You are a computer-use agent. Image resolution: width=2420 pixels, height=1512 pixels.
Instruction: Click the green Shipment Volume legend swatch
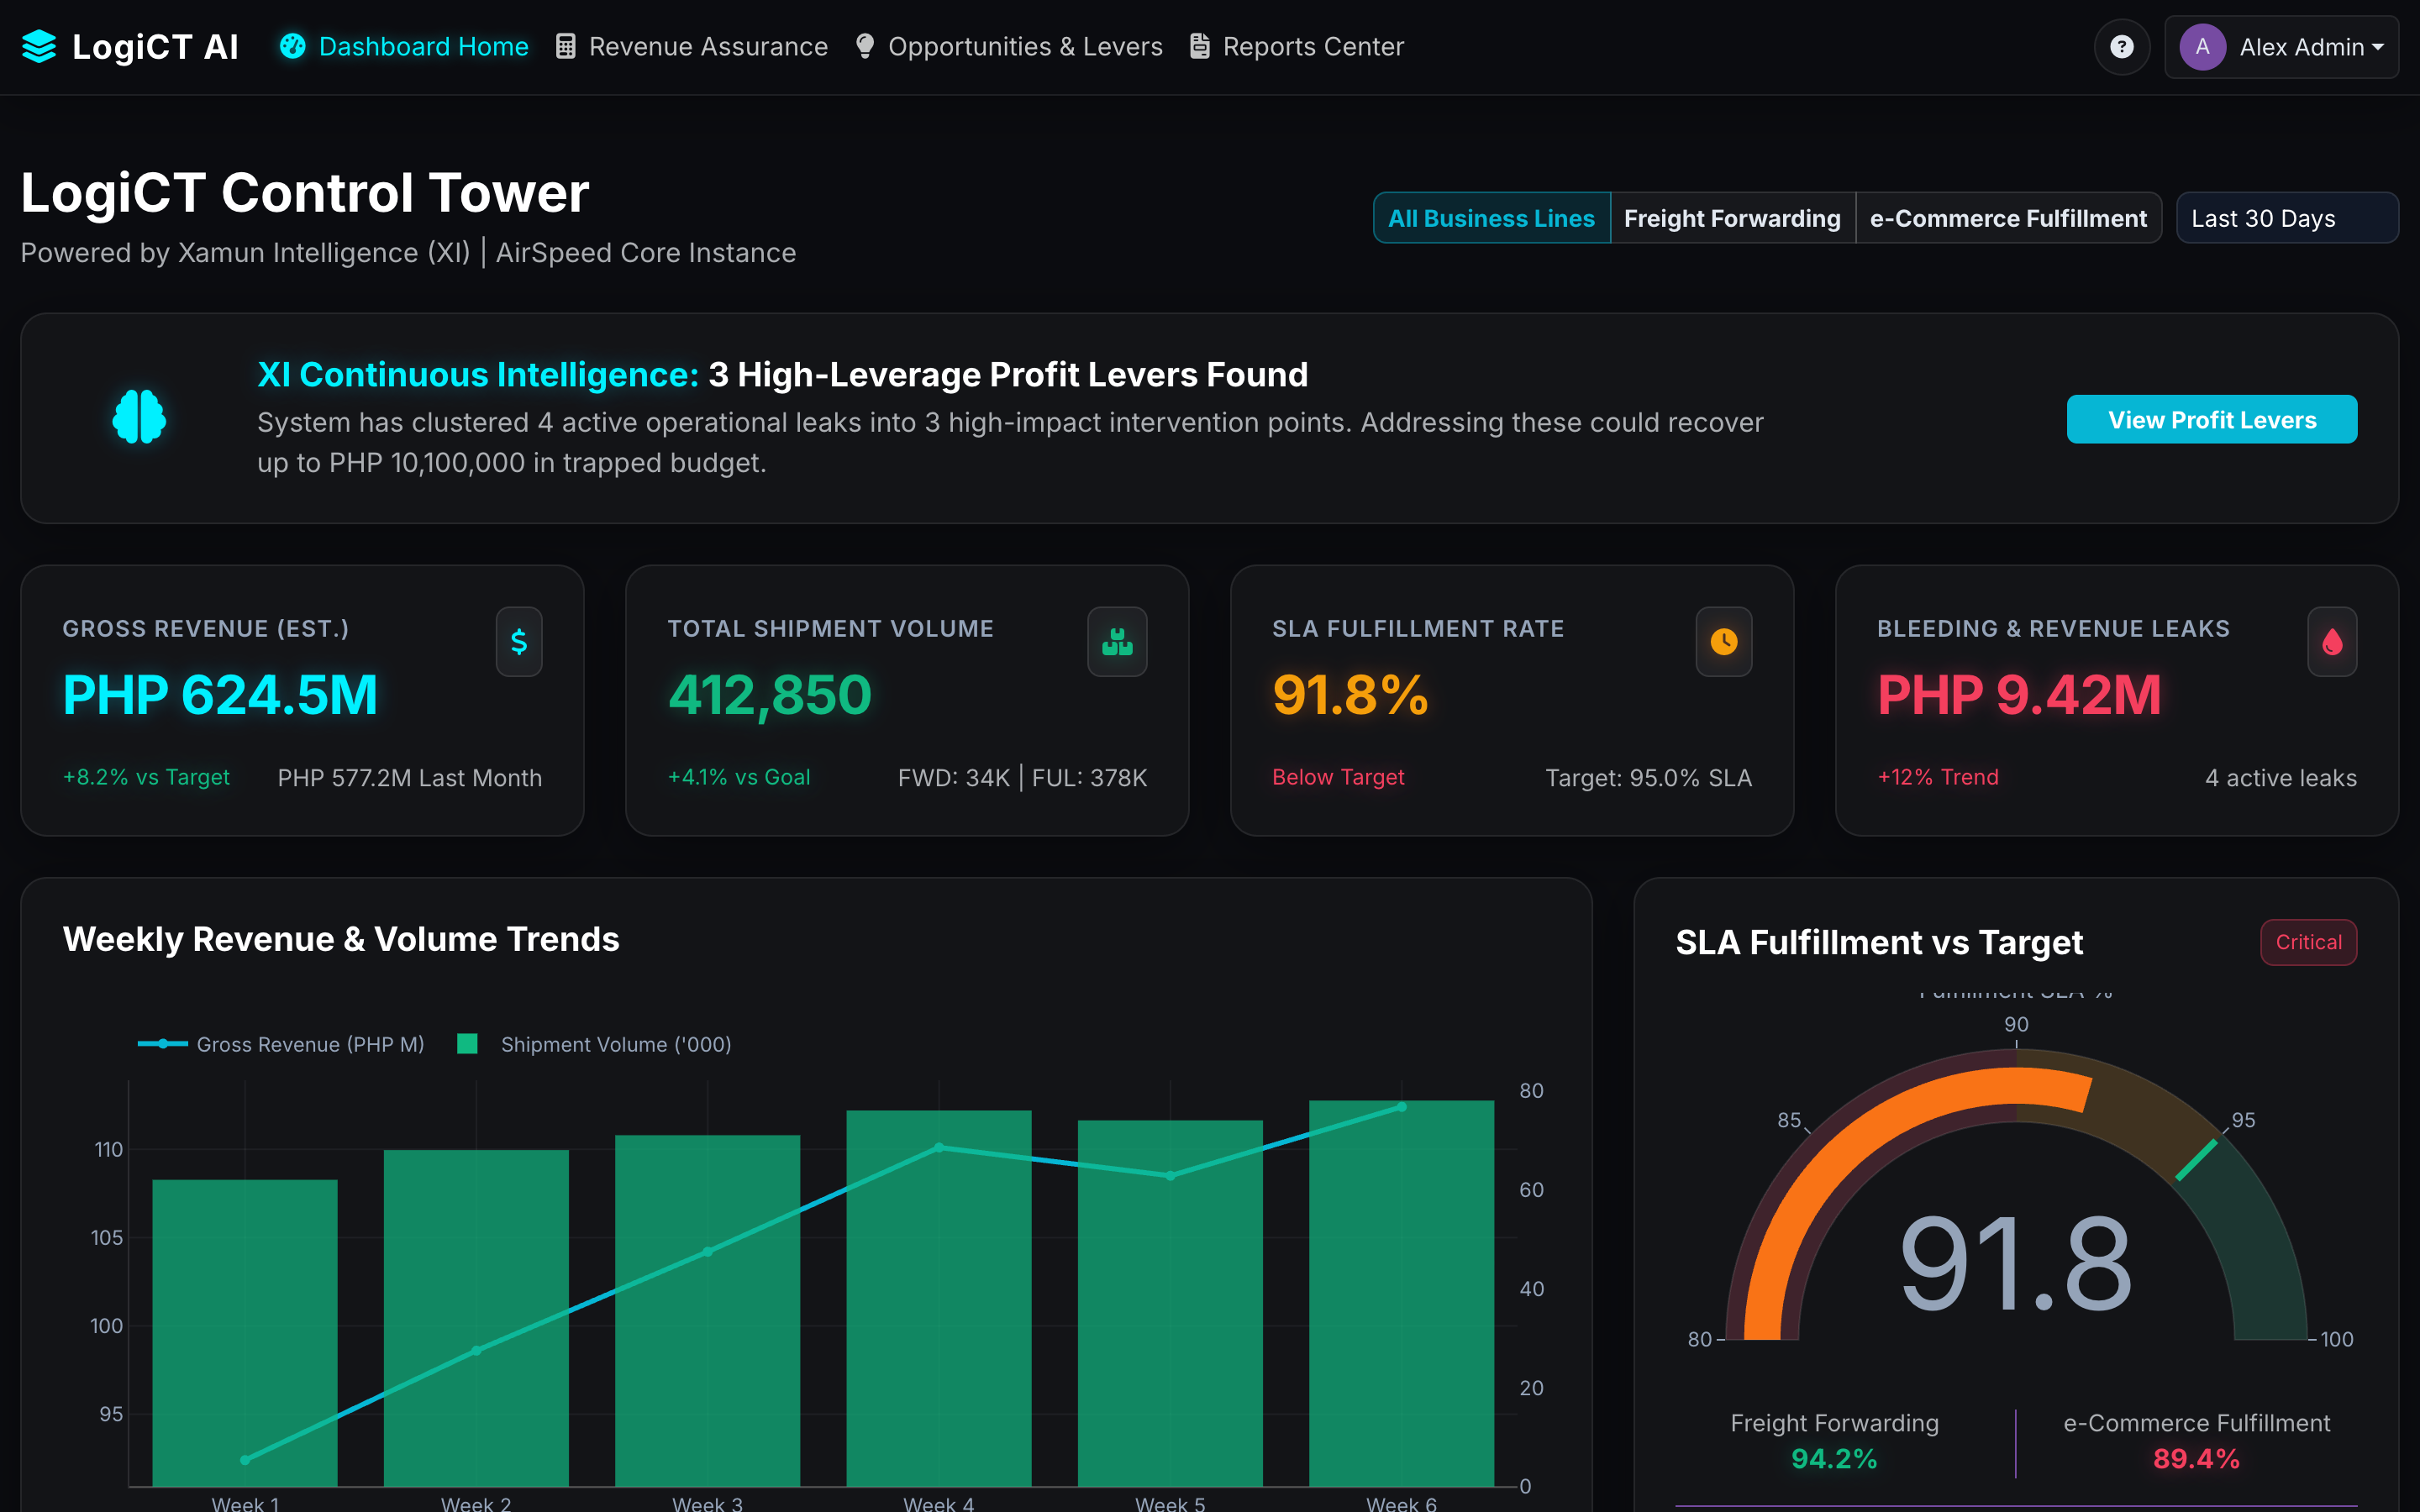(467, 1044)
